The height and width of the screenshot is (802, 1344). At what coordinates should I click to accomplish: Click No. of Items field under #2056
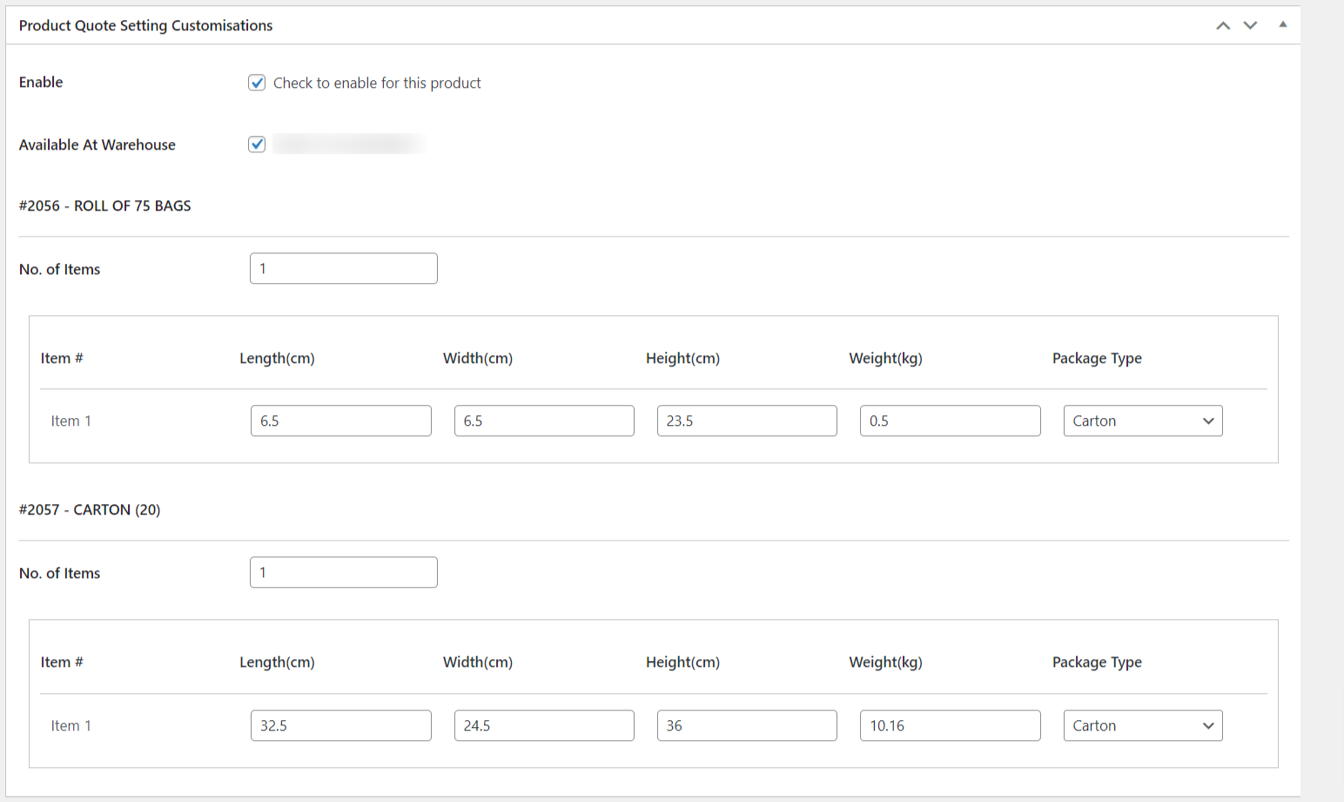[344, 268]
